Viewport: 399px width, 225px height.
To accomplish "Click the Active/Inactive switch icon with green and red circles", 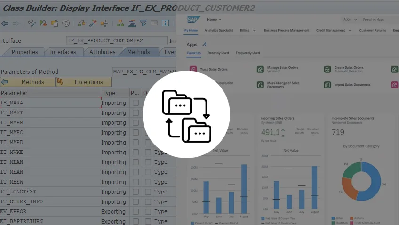I will click(43, 24).
